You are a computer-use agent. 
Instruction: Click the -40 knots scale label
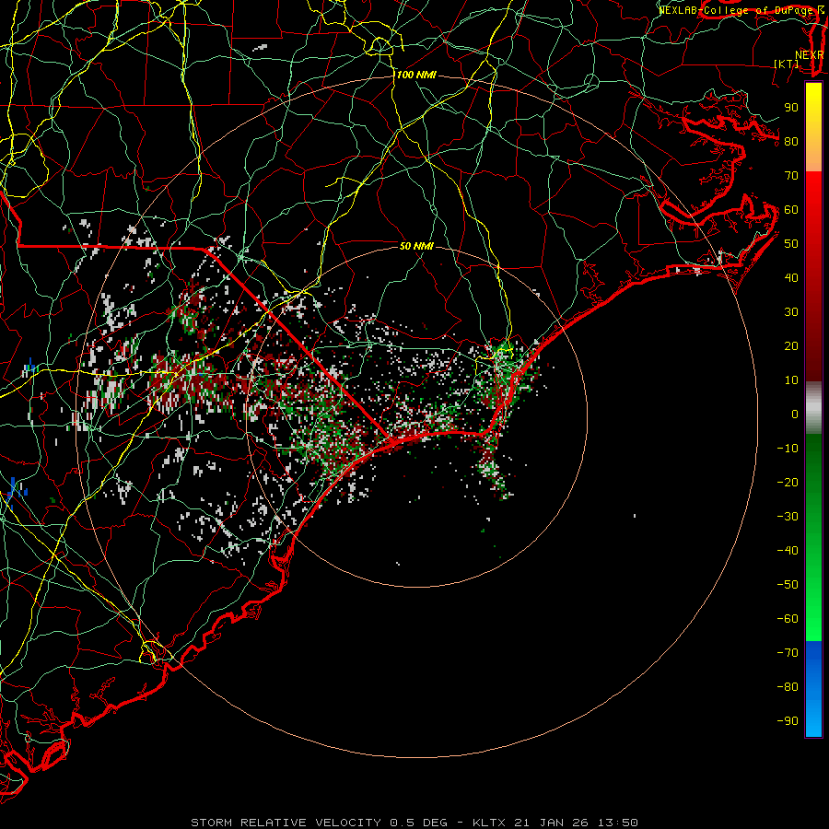788,551
